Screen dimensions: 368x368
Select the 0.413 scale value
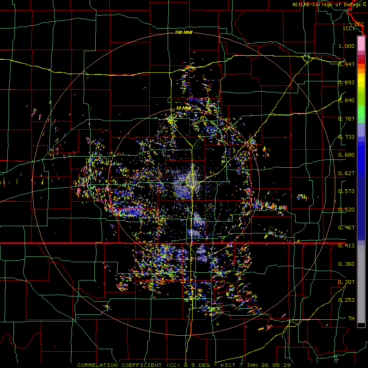pyautogui.click(x=346, y=246)
